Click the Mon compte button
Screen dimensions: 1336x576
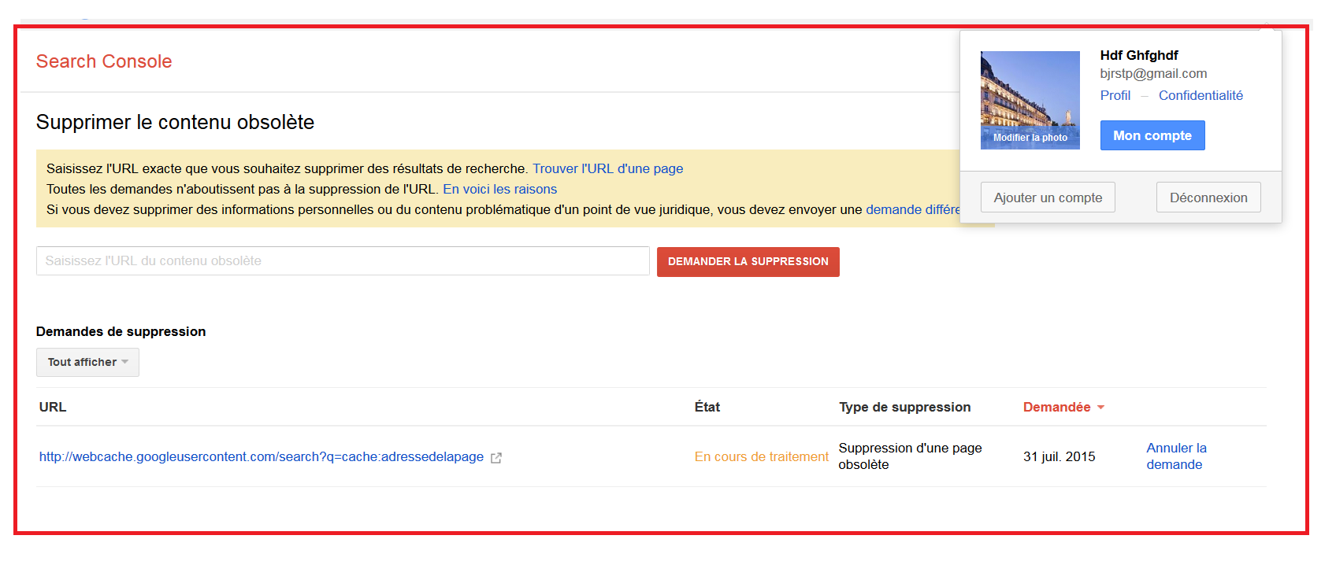pyautogui.click(x=1152, y=135)
